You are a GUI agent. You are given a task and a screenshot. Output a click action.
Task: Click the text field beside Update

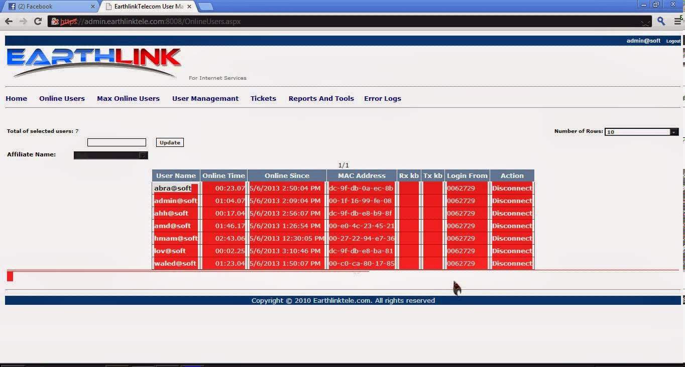click(116, 142)
